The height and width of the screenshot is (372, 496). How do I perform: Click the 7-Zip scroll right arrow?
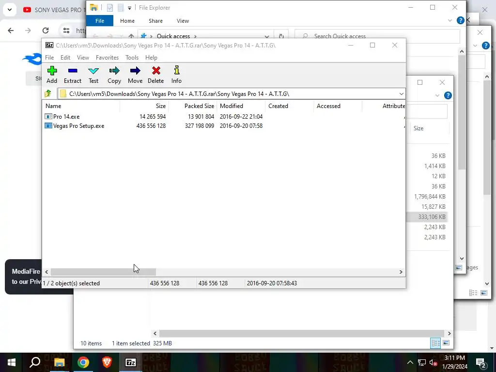click(401, 272)
